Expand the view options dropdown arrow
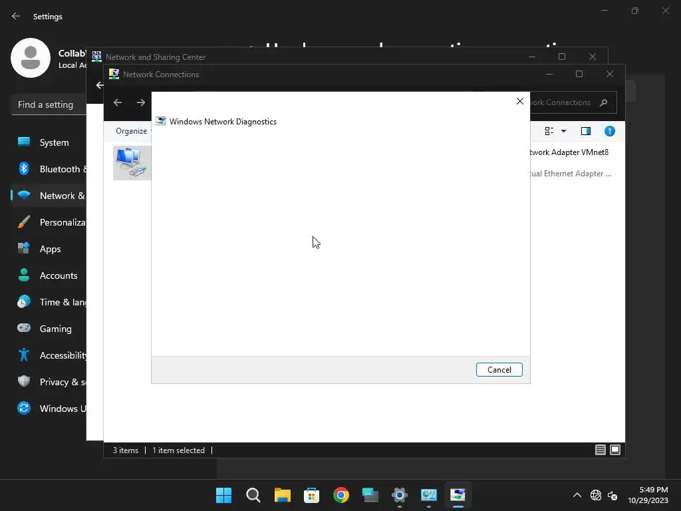 (564, 131)
